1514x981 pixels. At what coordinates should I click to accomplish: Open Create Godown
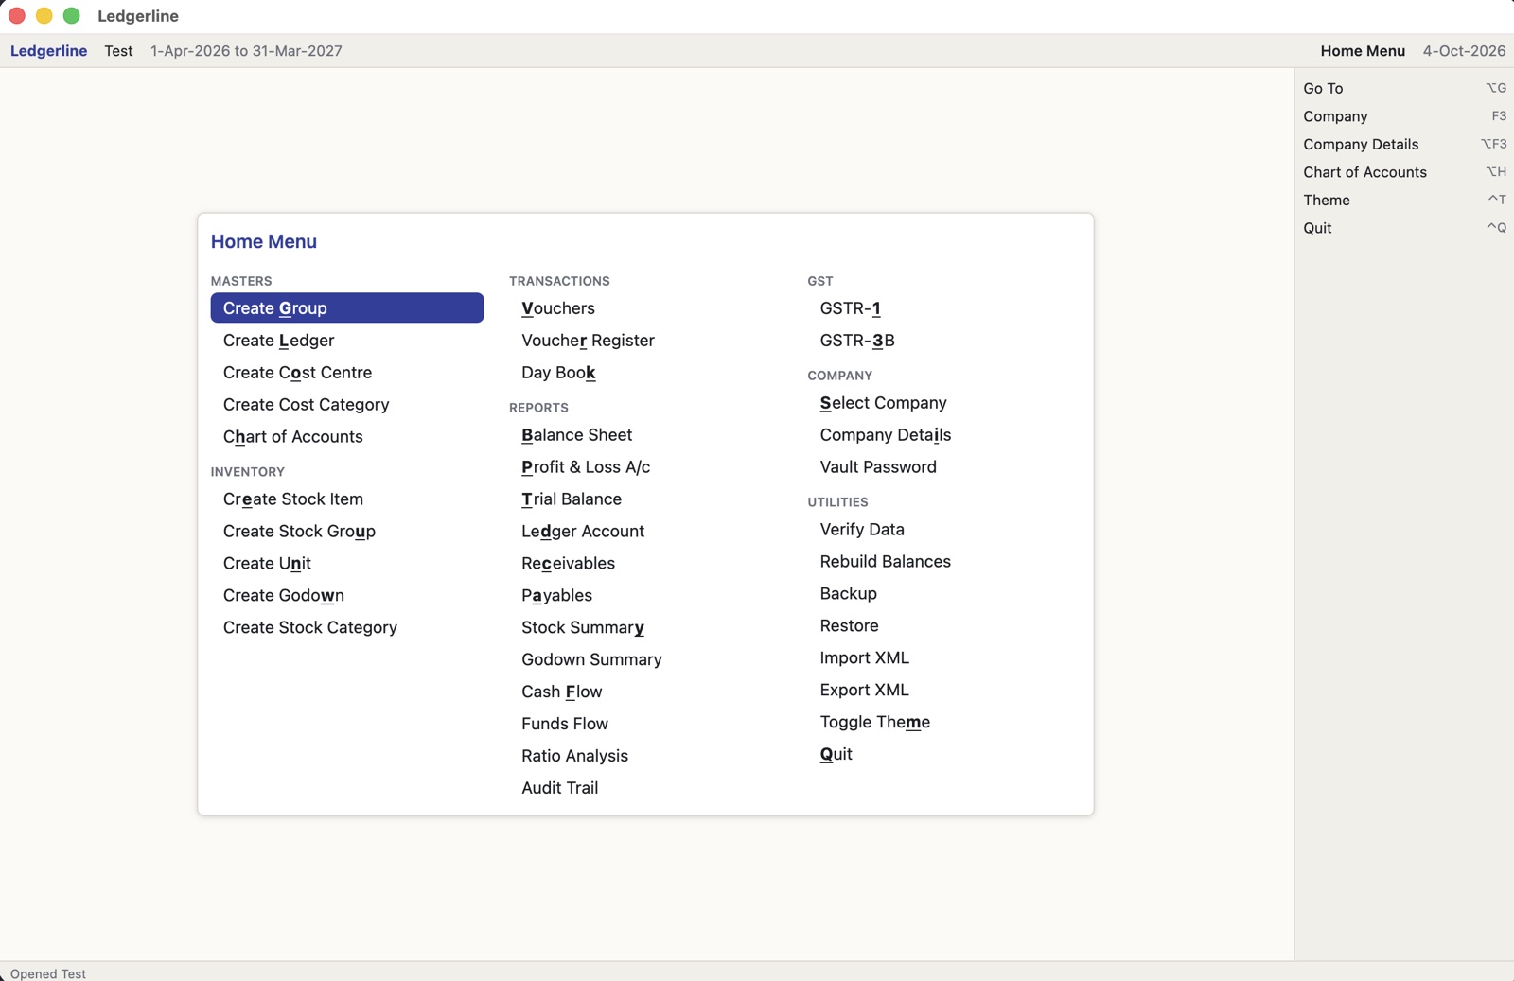(x=347, y=596)
